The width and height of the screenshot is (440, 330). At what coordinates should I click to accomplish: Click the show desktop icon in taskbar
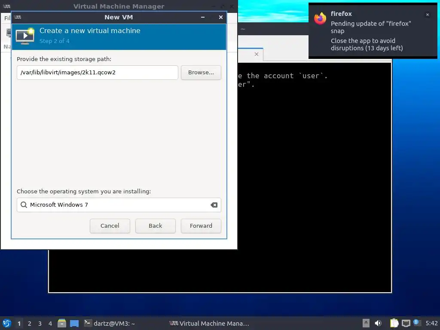[x=74, y=323]
